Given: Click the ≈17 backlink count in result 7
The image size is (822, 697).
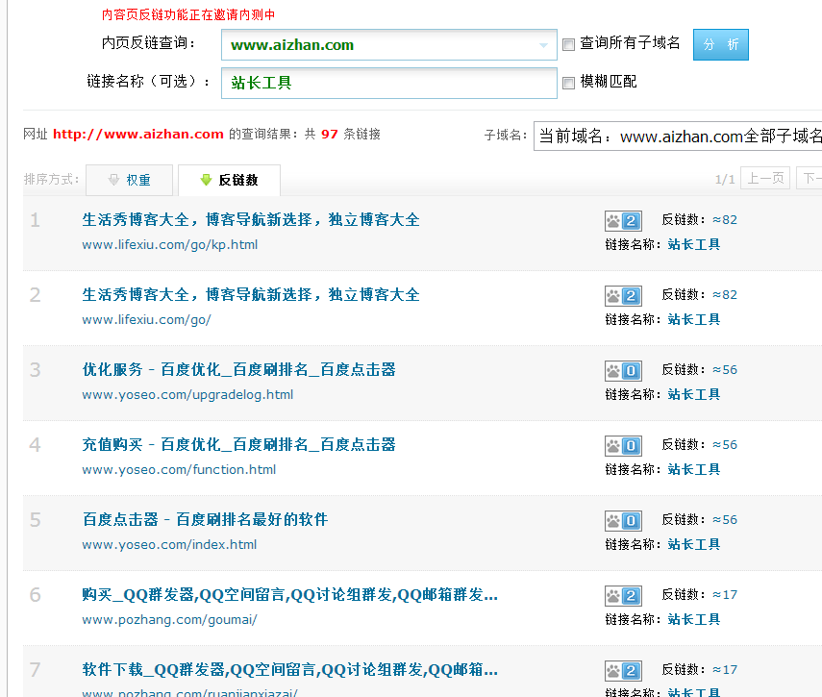Looking at the screenshot, I should tap(725, 669).
